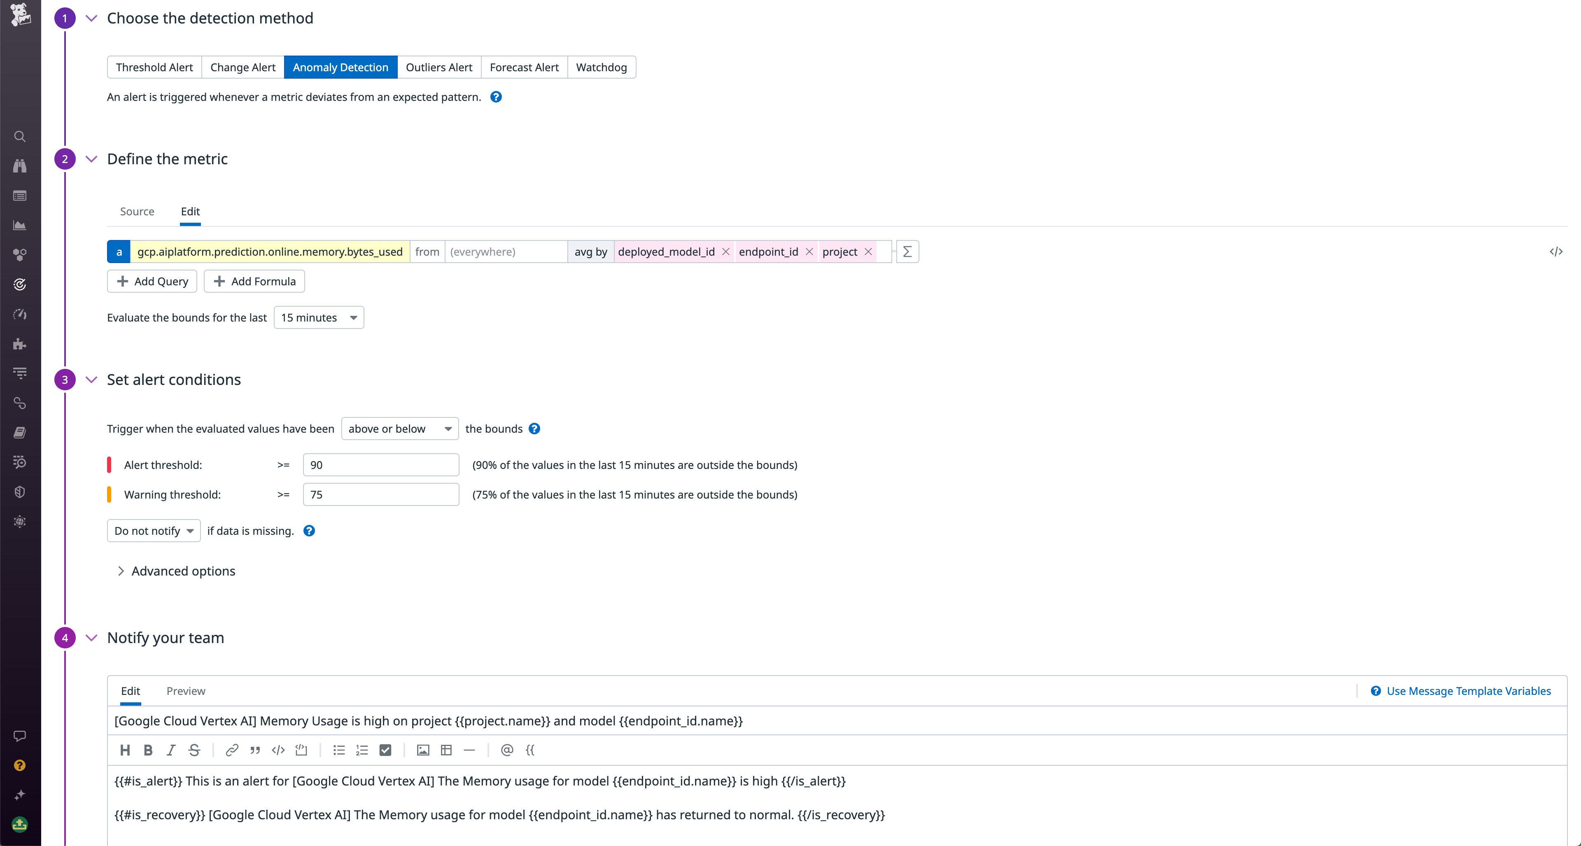Switch detection method to Threshold Alert
This screenshot has width=1581, height=846.
click(154, 67)
